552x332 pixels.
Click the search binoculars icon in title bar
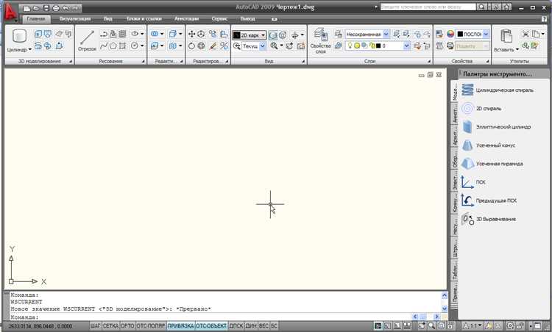pos(481,7)
